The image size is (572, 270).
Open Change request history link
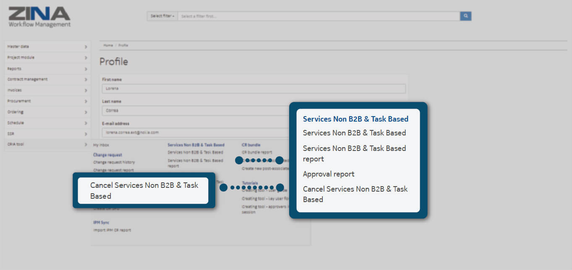point(114,162)
